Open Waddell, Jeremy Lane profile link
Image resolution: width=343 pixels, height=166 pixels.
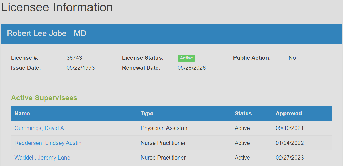coord(42,158)
